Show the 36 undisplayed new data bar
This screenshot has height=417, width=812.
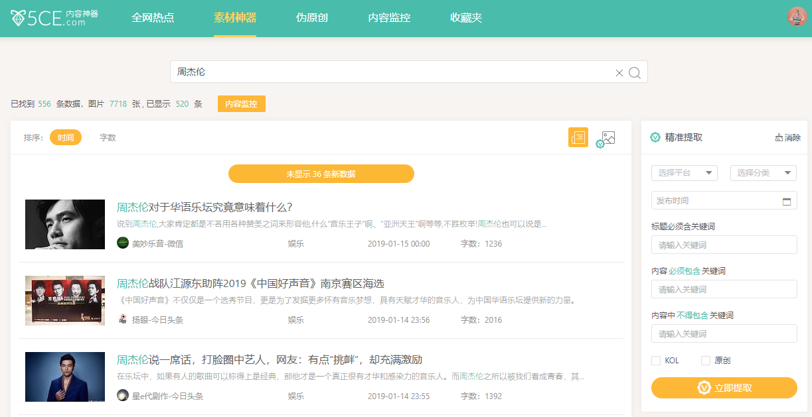tap(321, 174)
